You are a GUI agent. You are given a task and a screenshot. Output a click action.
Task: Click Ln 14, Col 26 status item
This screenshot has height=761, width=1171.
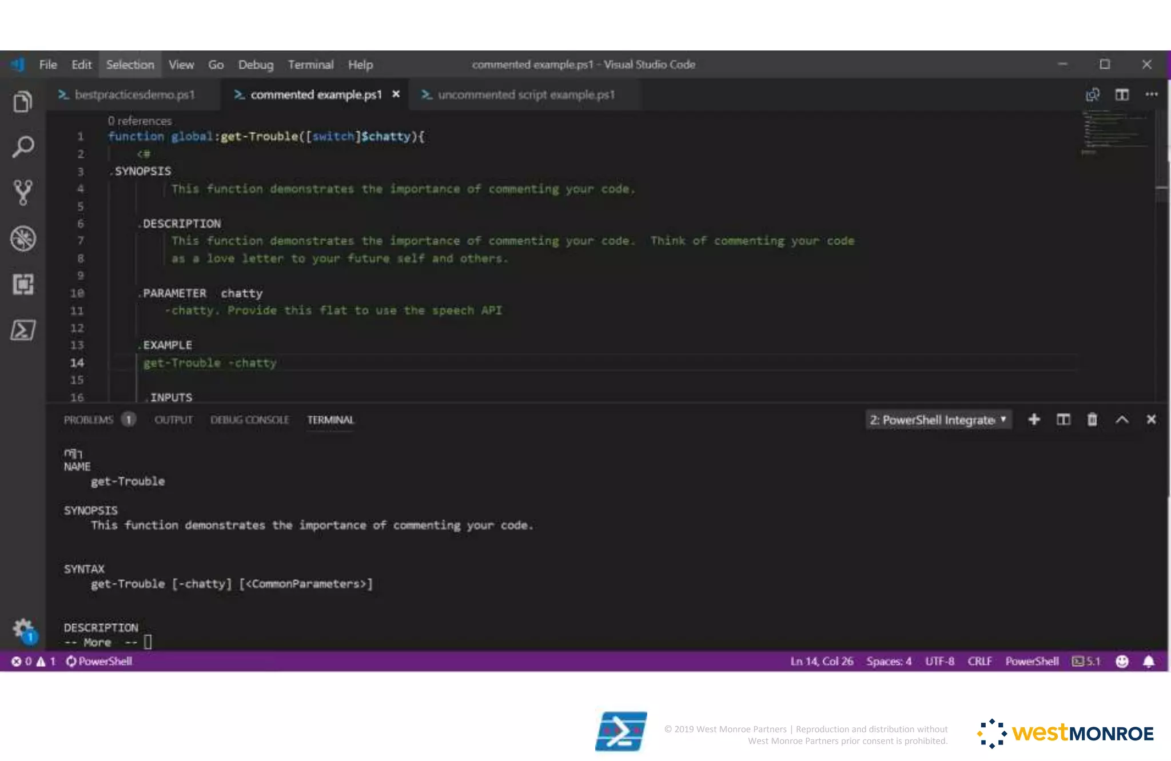point(822,662)
